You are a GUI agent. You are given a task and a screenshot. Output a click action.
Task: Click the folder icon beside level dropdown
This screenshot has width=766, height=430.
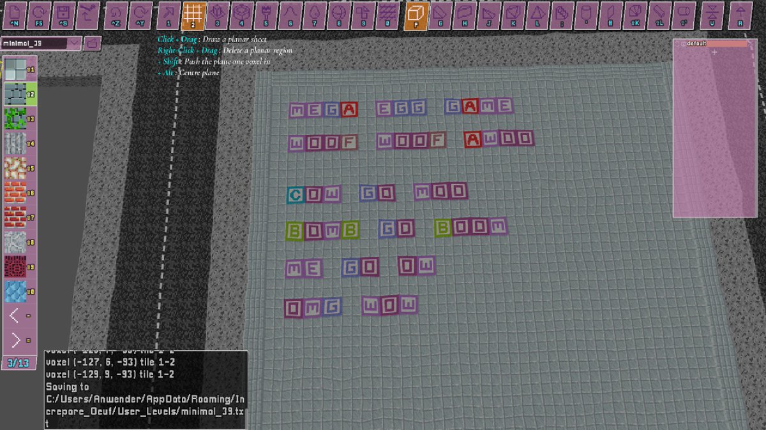coord(93,43)
